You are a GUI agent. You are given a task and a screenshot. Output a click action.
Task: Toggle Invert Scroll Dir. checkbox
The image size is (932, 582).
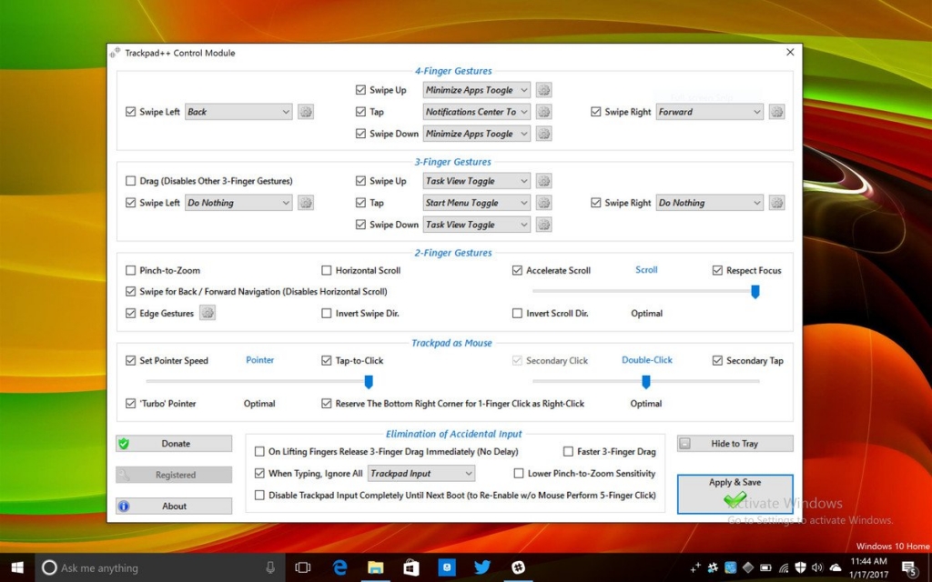click(x=517, y=313)
